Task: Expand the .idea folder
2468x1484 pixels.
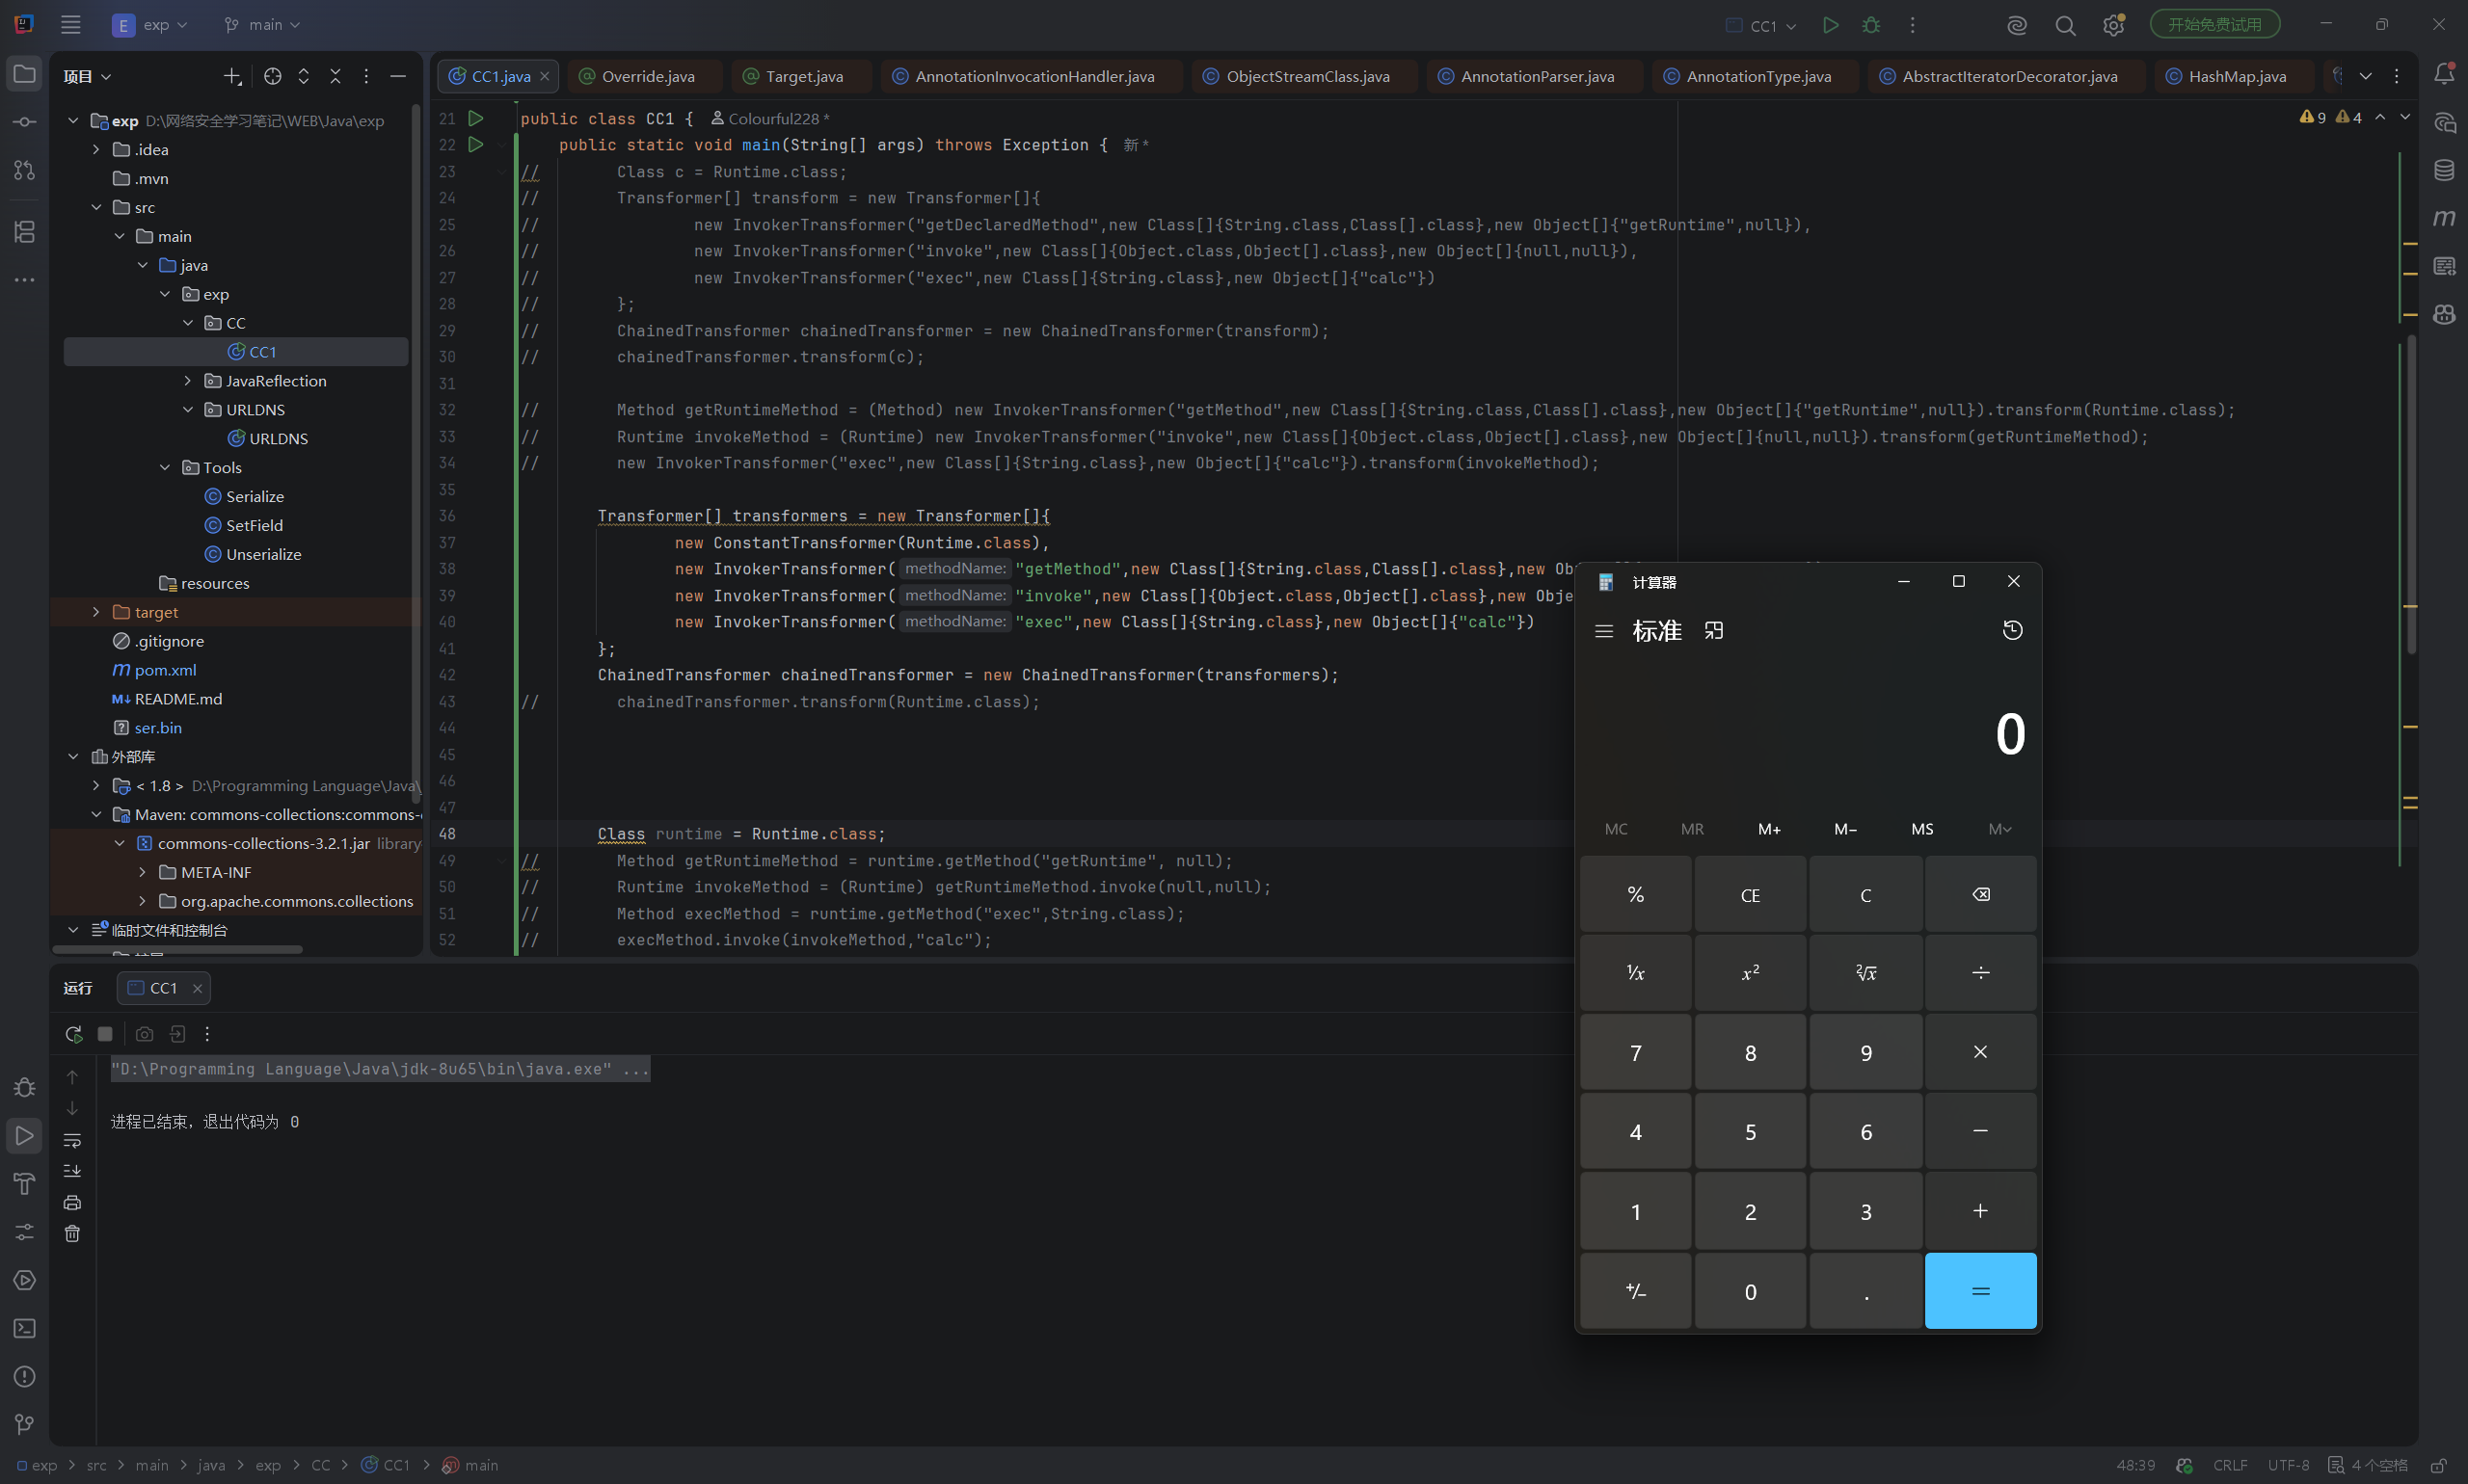Action: click(x=96, y=150)
